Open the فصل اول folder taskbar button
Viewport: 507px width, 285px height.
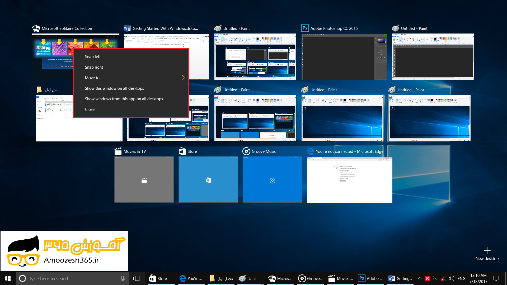[x=221, y=278]
